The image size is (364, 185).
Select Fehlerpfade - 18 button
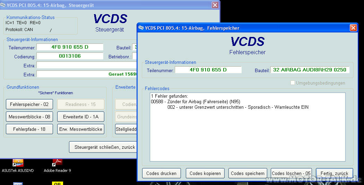tap(29, 129)
